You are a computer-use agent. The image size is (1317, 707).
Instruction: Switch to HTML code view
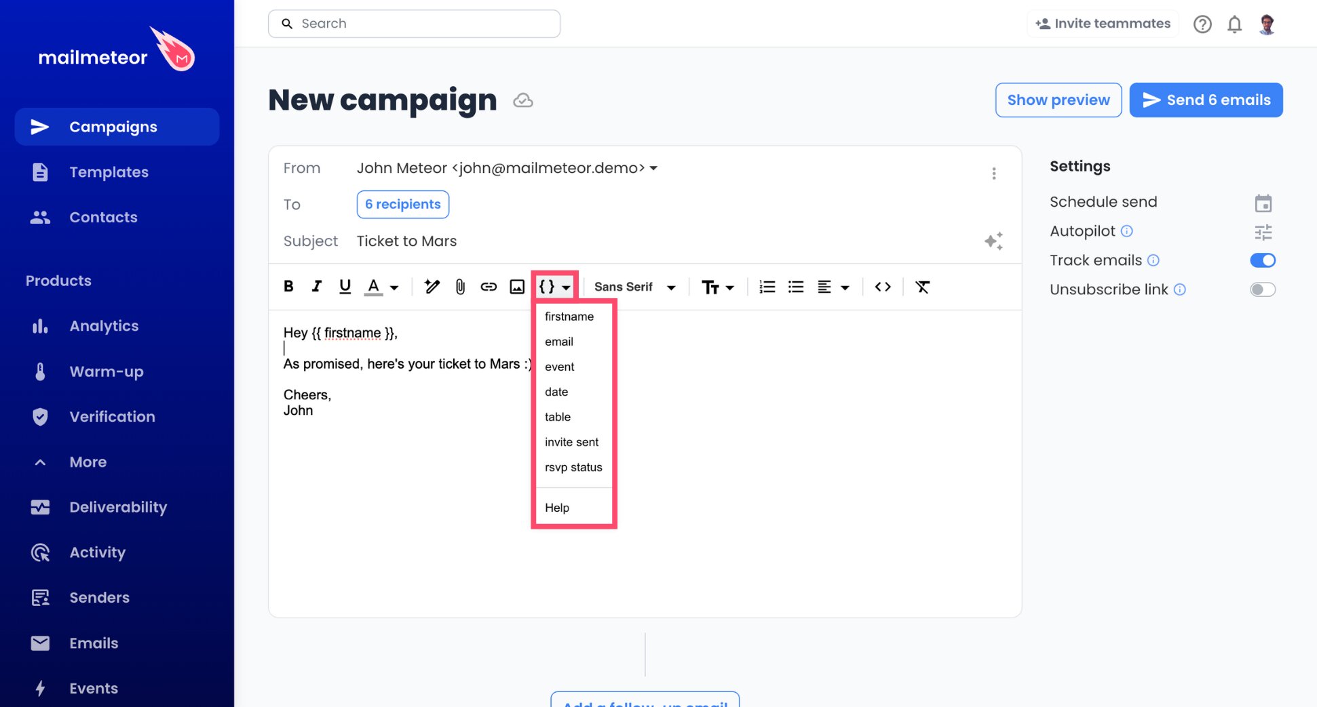click(x=883, y=287)
